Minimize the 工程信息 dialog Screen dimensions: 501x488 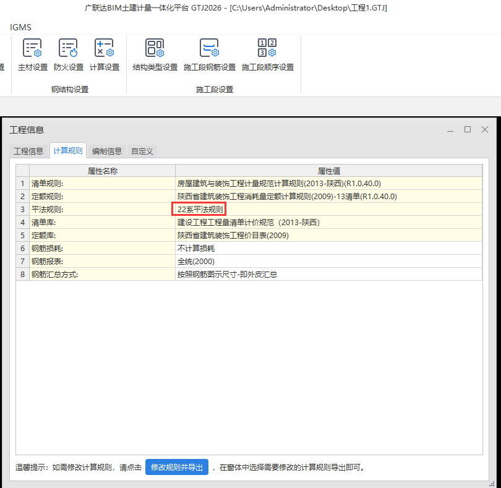tap(450, 130)
